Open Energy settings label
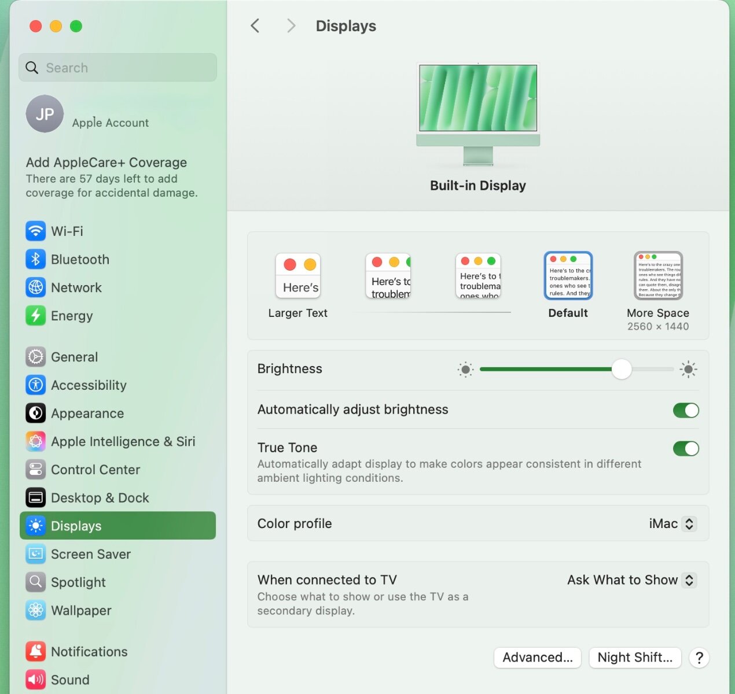 click(72, 316)
